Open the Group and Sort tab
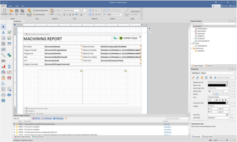Viewport: 237px width, 142px height. tap(38, 137)
